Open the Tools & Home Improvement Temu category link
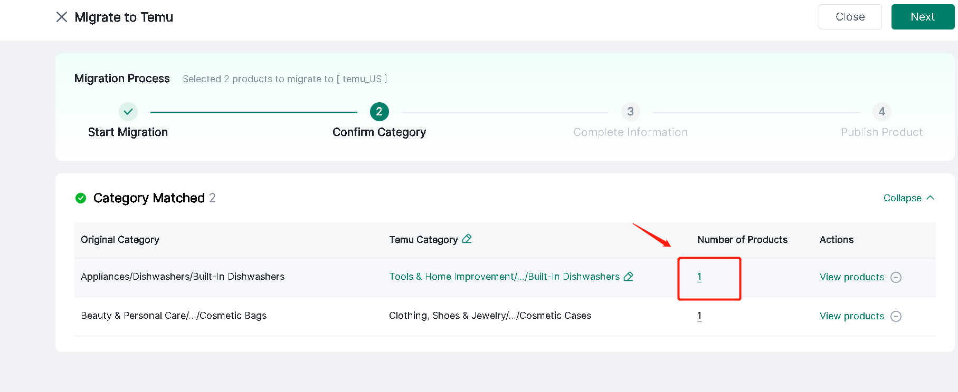 coord(504,277)
